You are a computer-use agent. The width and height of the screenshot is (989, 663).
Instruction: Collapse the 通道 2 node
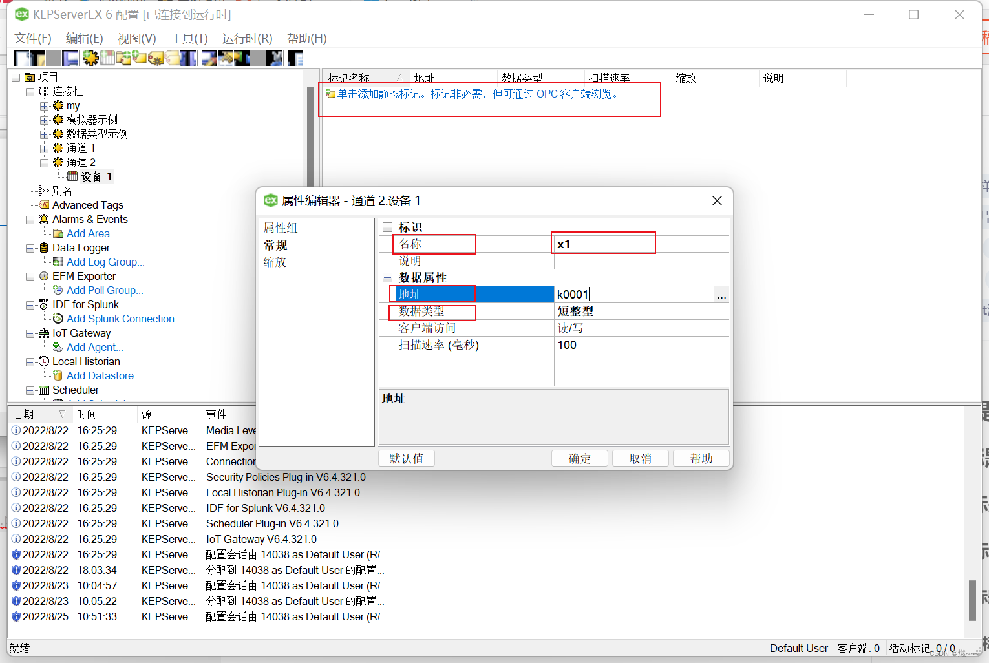(44, 162)
